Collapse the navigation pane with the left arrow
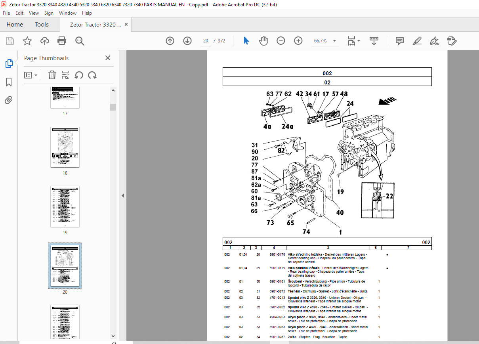479x344 pixels. [123, 195]
